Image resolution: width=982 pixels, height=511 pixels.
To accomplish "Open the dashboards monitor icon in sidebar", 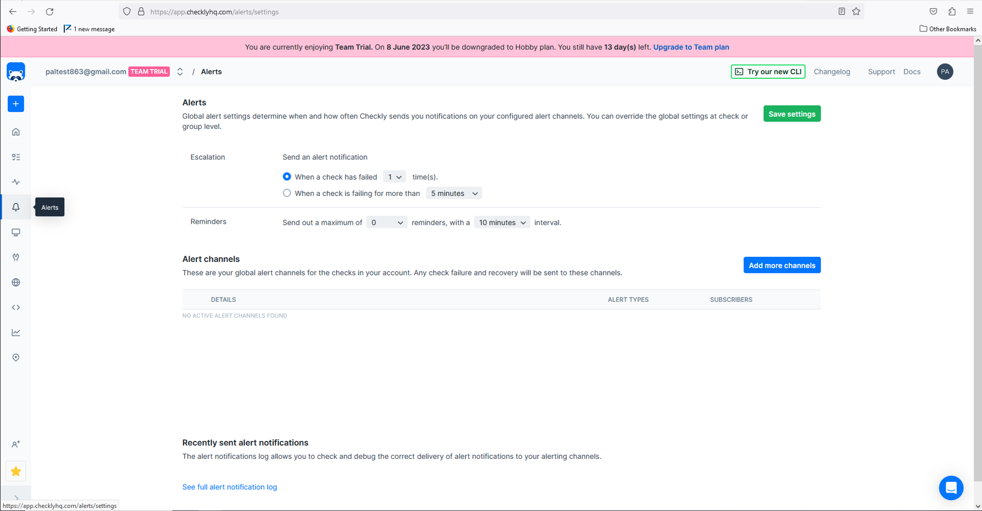I will [16, 233].
